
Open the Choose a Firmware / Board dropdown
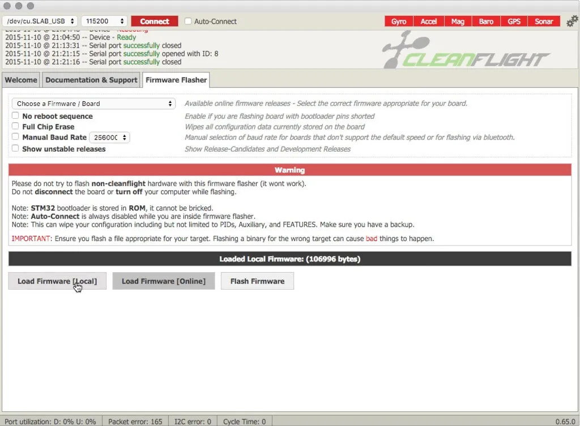click(94, 104)
